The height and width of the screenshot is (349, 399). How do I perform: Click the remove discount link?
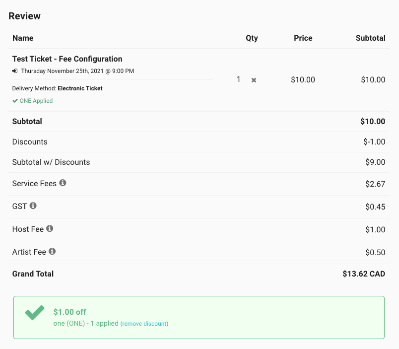(144, 324)
